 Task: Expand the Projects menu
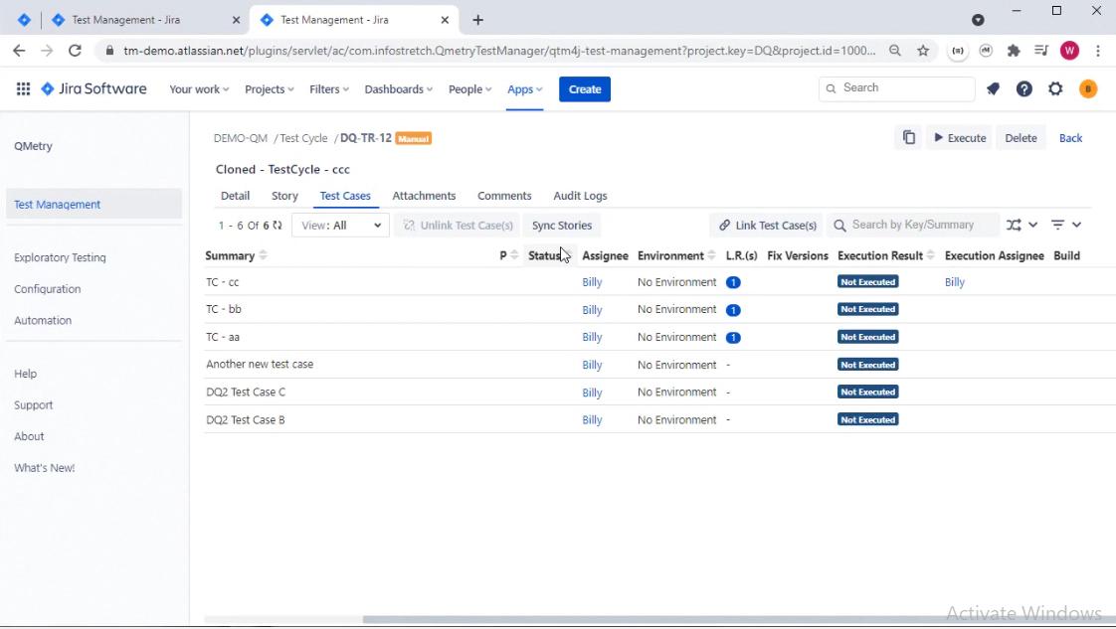[270, 89]
